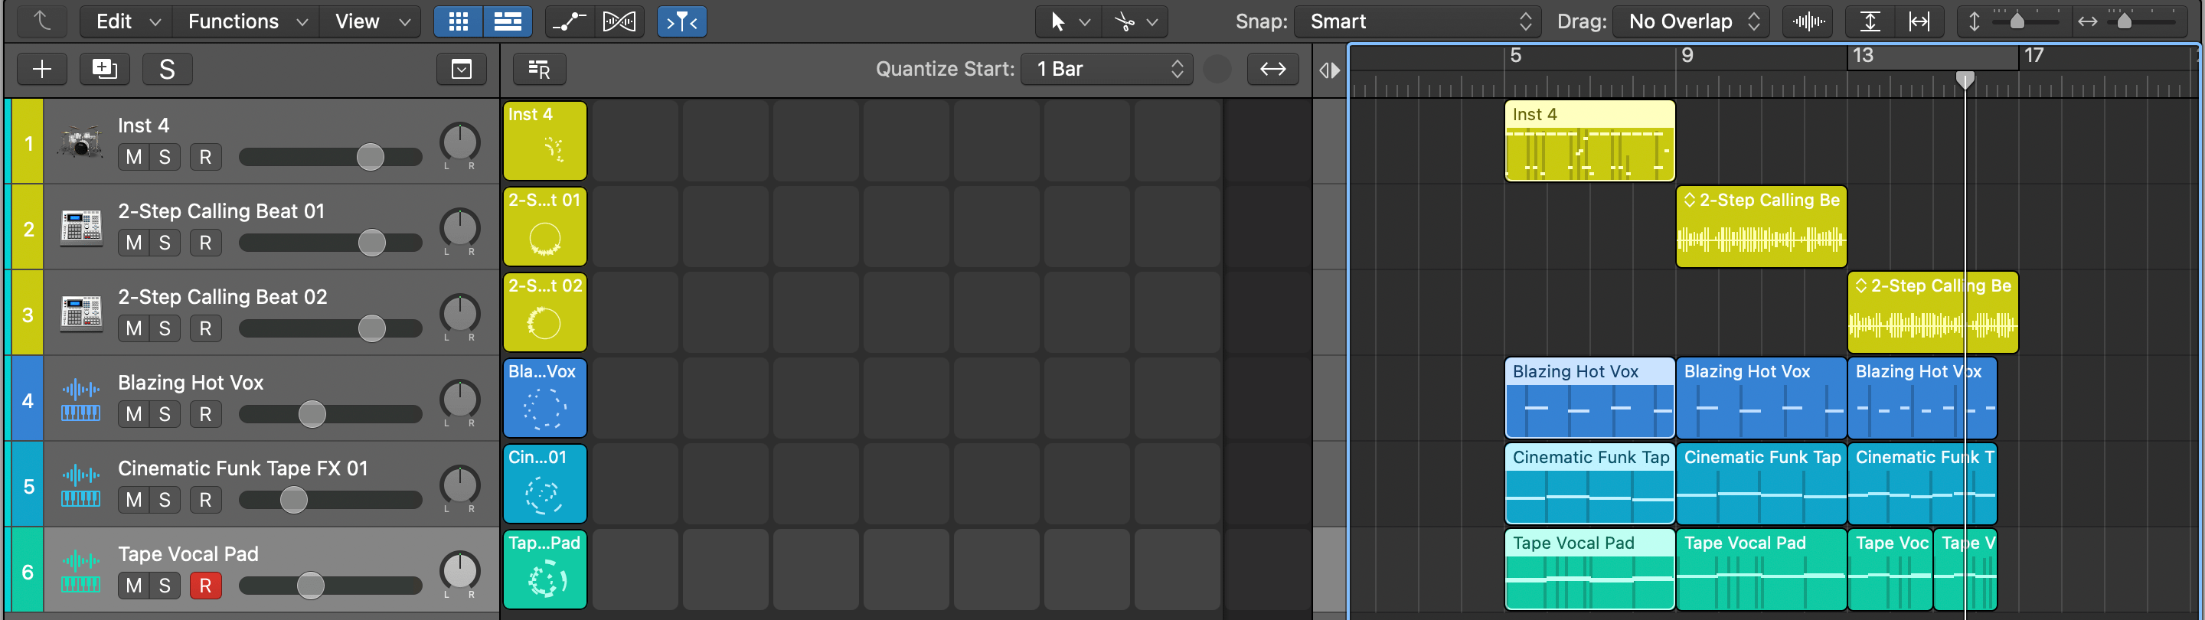Screen dimensions: 2205x620
Task: Open the Edit menu
Action: tap(126, 21)
